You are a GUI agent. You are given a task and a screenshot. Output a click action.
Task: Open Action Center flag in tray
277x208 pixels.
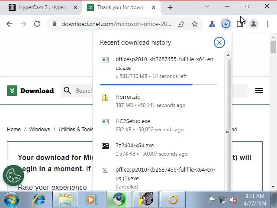[212, 200]
